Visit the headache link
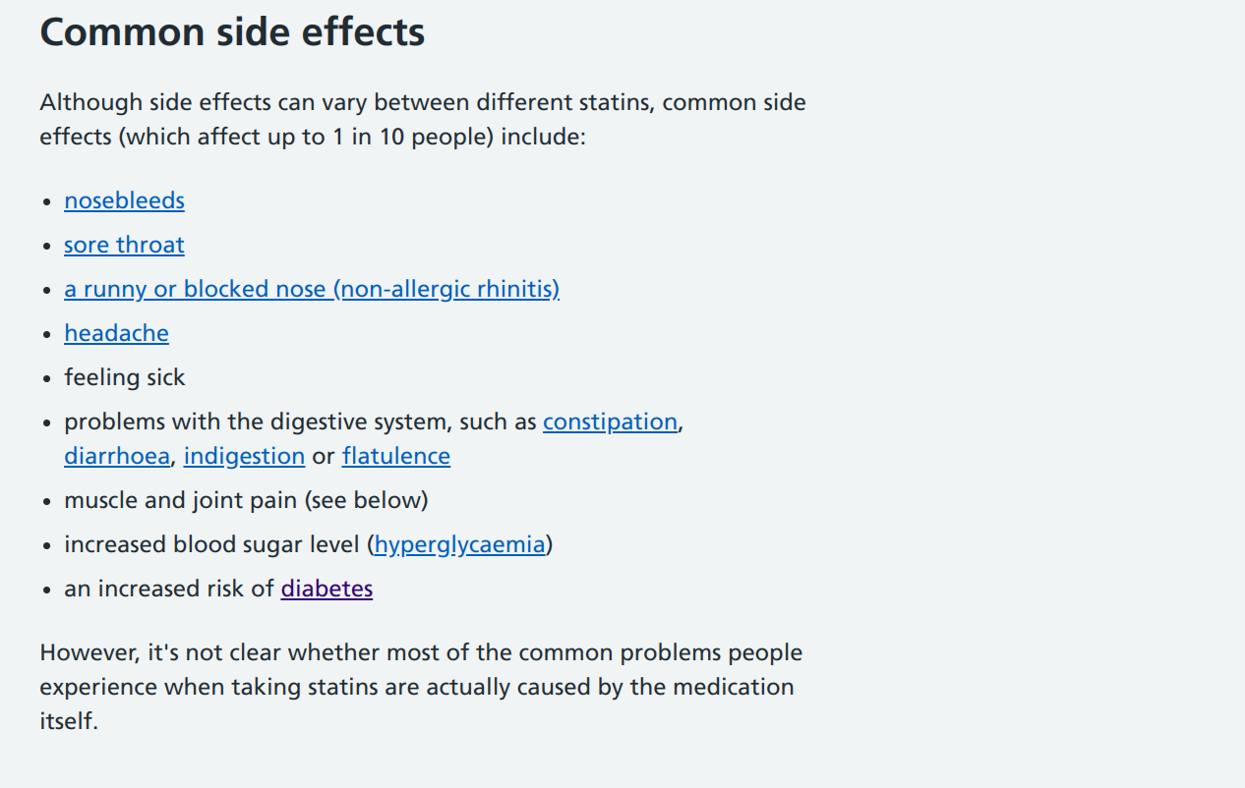Viewport: 1245px width, 788px height. [116, 333]
